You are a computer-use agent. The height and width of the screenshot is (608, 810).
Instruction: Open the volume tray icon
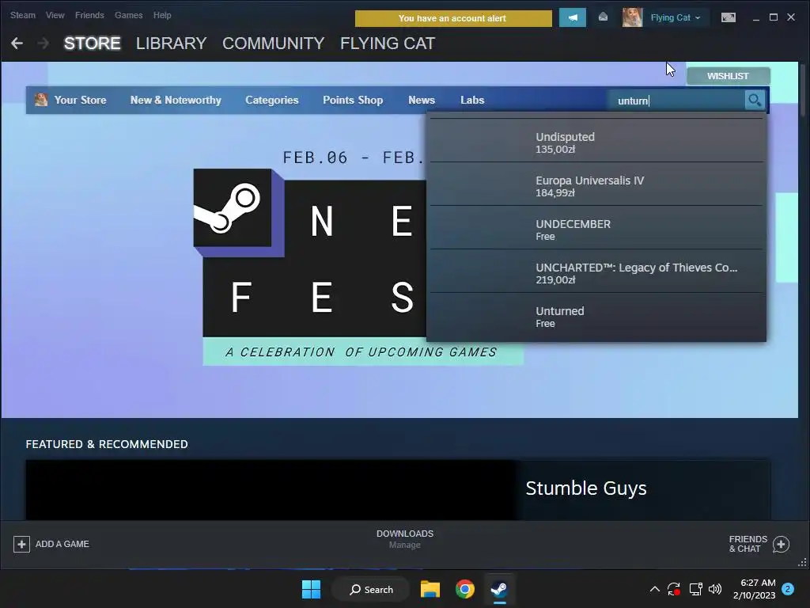(715, 589)
